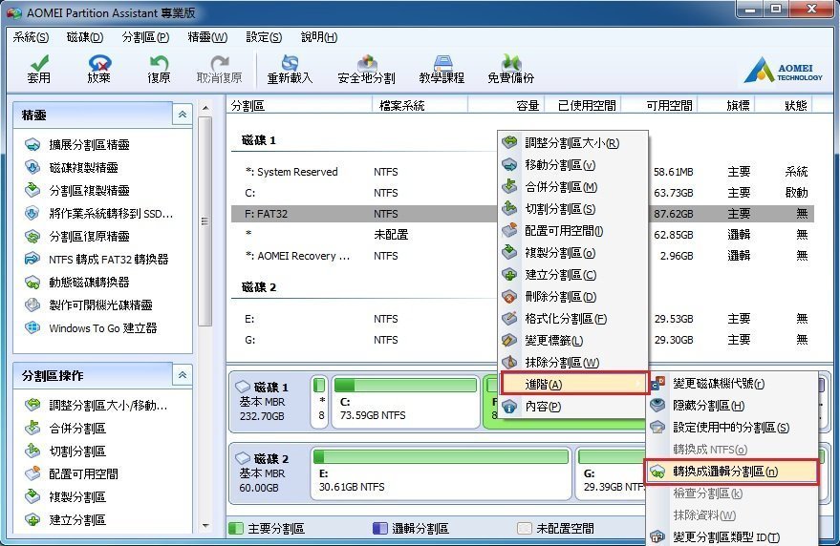The height and width of the screenshot is (546, 840).
Task: Choose 格式化分割區(F) in context menu
Action: click(x=572, y=319)
